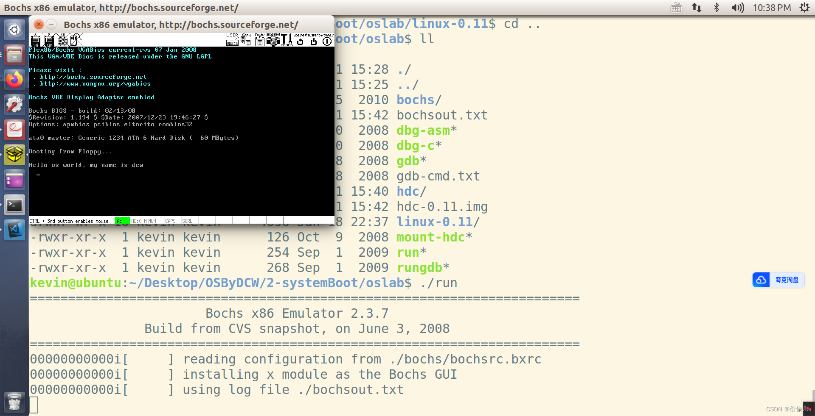
Task: Click 'using log file ./bochsout.txt' line
Action: click(x=293, y=390)
